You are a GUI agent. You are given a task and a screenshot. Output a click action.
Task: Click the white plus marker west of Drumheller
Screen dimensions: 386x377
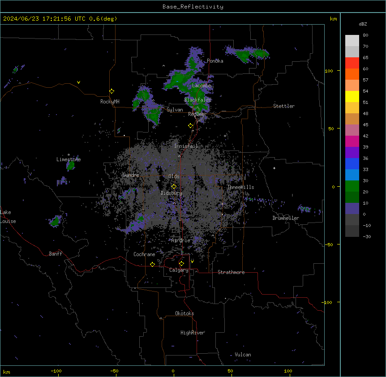[274, 168]
